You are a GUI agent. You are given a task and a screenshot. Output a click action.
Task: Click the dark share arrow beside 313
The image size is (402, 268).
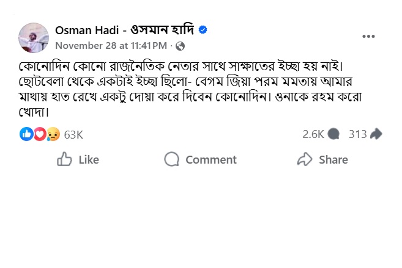(x=376, y=134)
